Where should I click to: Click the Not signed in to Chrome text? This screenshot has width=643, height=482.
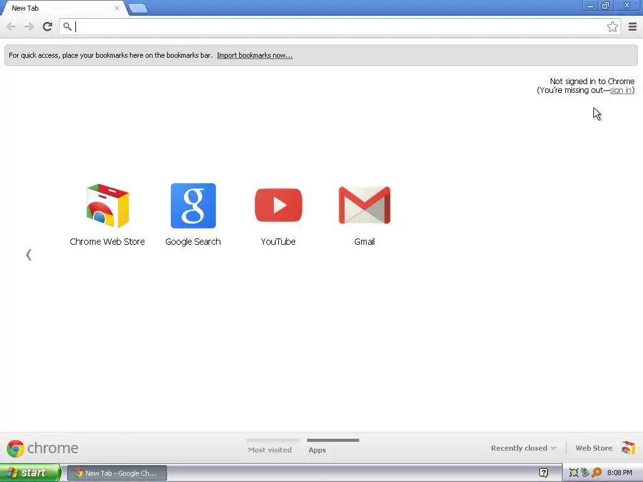click(x=592, y=81)
